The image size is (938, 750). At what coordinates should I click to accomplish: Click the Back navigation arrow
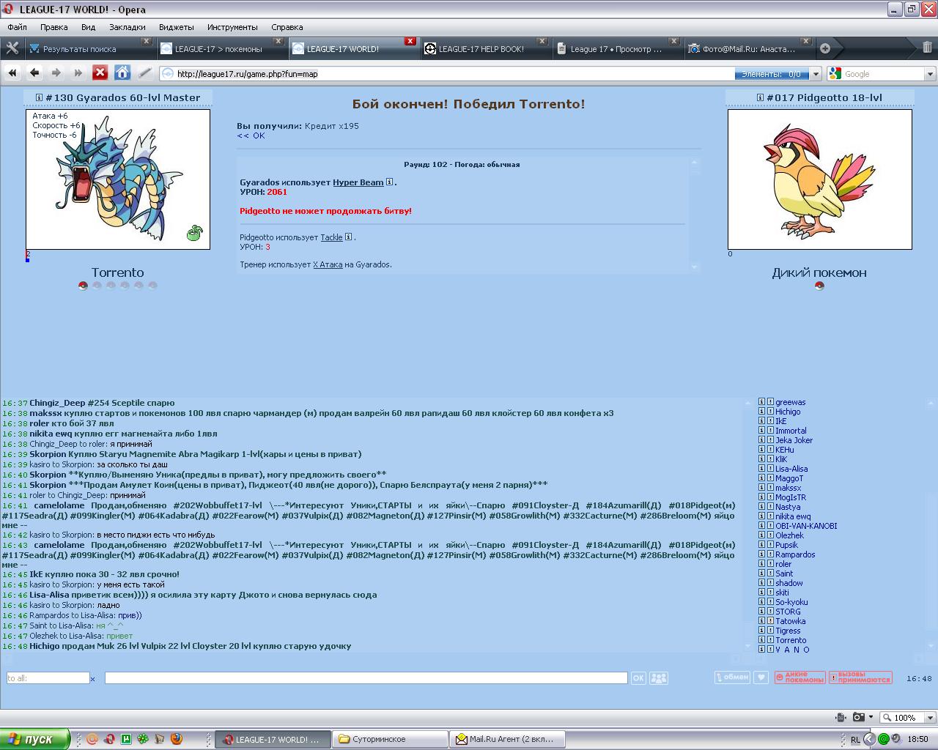click(x=34, y=73)
